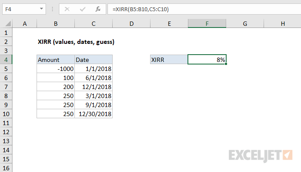Select the date cell 1/1/2018
The height and width of the screenshot is (172, 301).
coord(93,69)
